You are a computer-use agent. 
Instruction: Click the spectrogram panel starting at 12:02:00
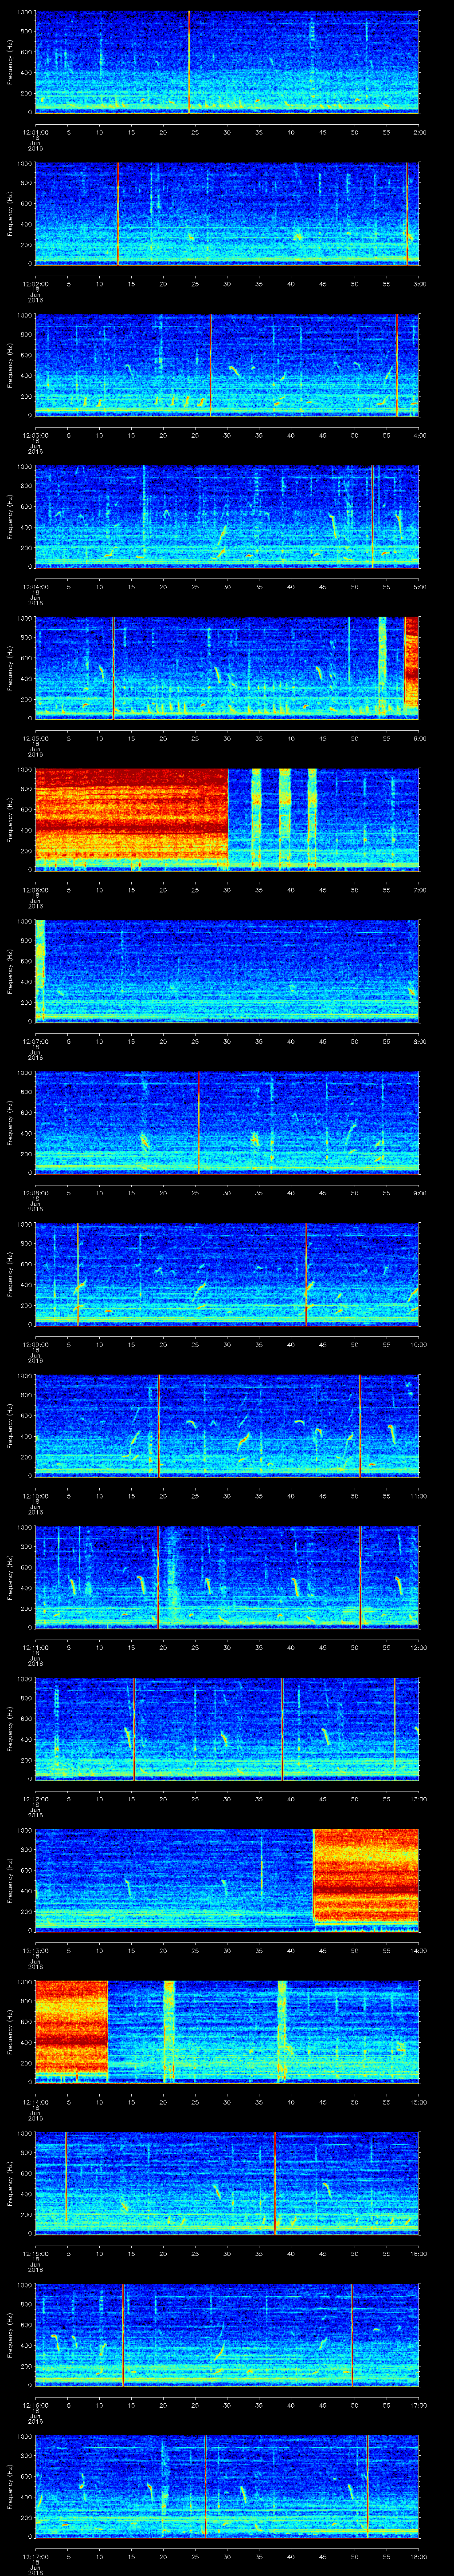227,214
